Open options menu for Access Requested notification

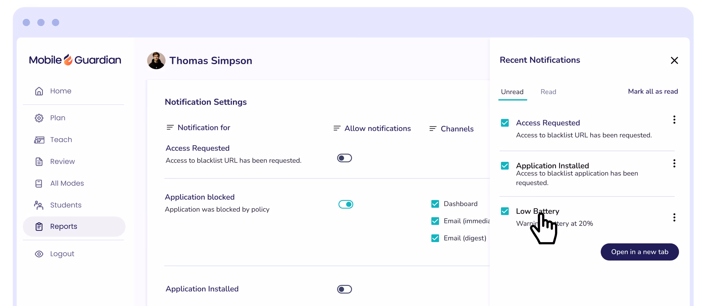click(674, 120)
